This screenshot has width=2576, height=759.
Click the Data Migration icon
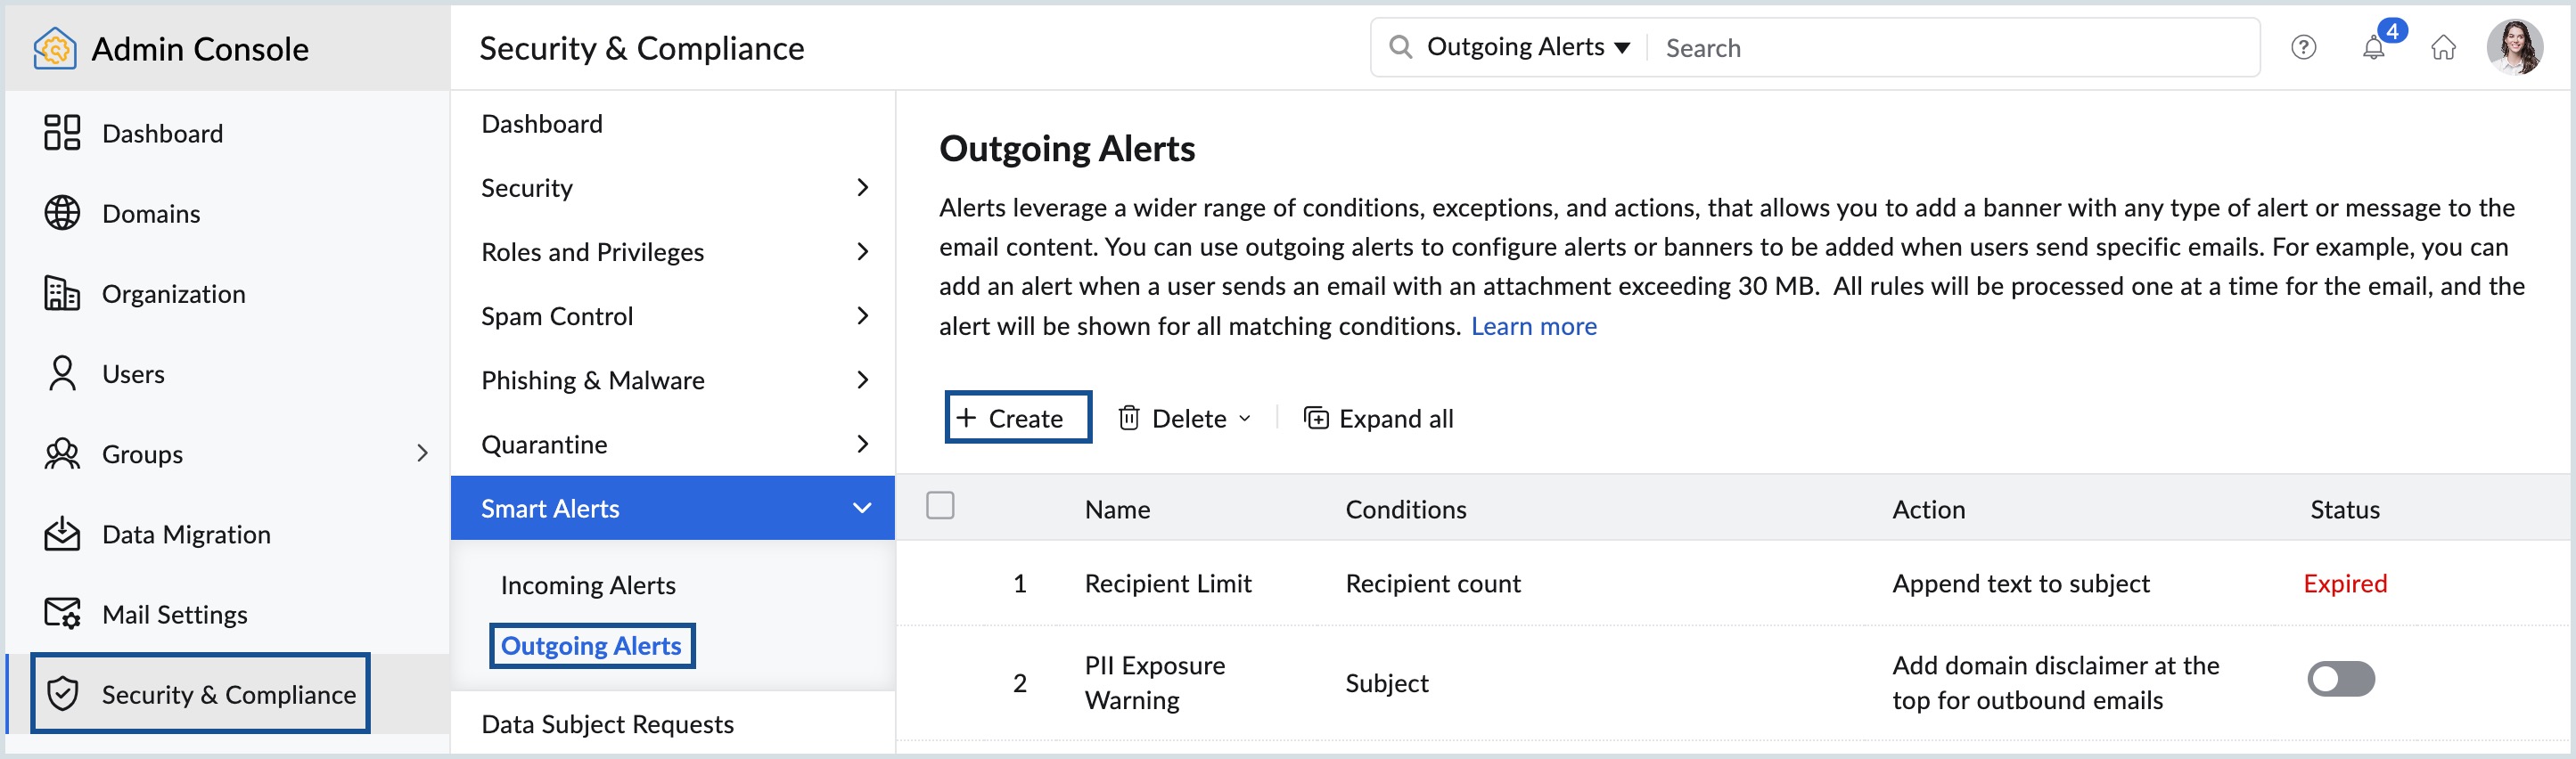point(62,533)
